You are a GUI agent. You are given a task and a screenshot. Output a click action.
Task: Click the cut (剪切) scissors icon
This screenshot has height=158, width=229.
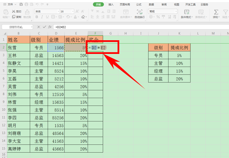(14, 11)
